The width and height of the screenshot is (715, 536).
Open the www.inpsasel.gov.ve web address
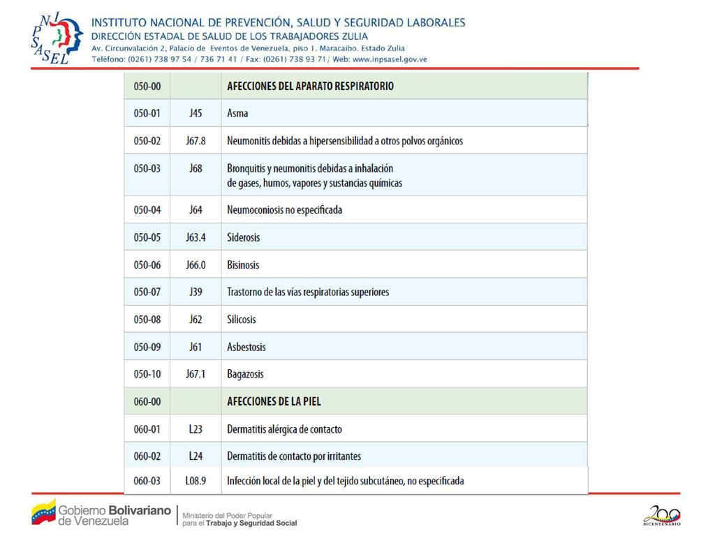tap(390, 59)
